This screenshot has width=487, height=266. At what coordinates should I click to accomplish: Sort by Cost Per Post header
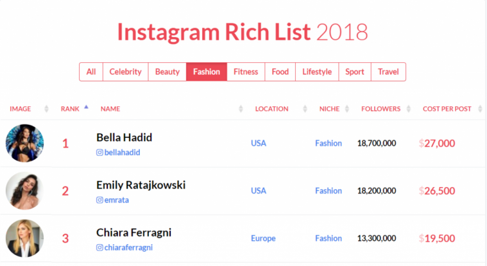447,109
